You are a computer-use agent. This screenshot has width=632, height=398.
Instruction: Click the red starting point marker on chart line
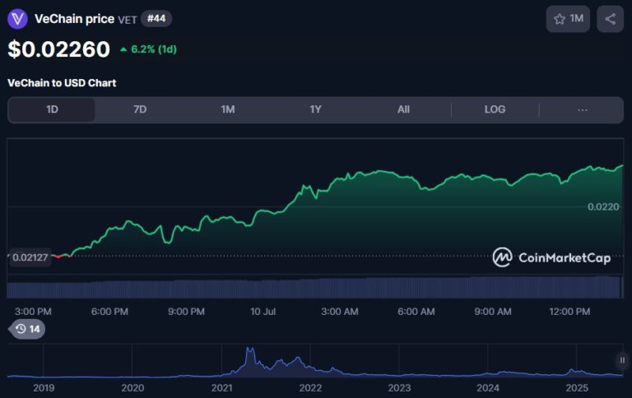coord(58,256)
